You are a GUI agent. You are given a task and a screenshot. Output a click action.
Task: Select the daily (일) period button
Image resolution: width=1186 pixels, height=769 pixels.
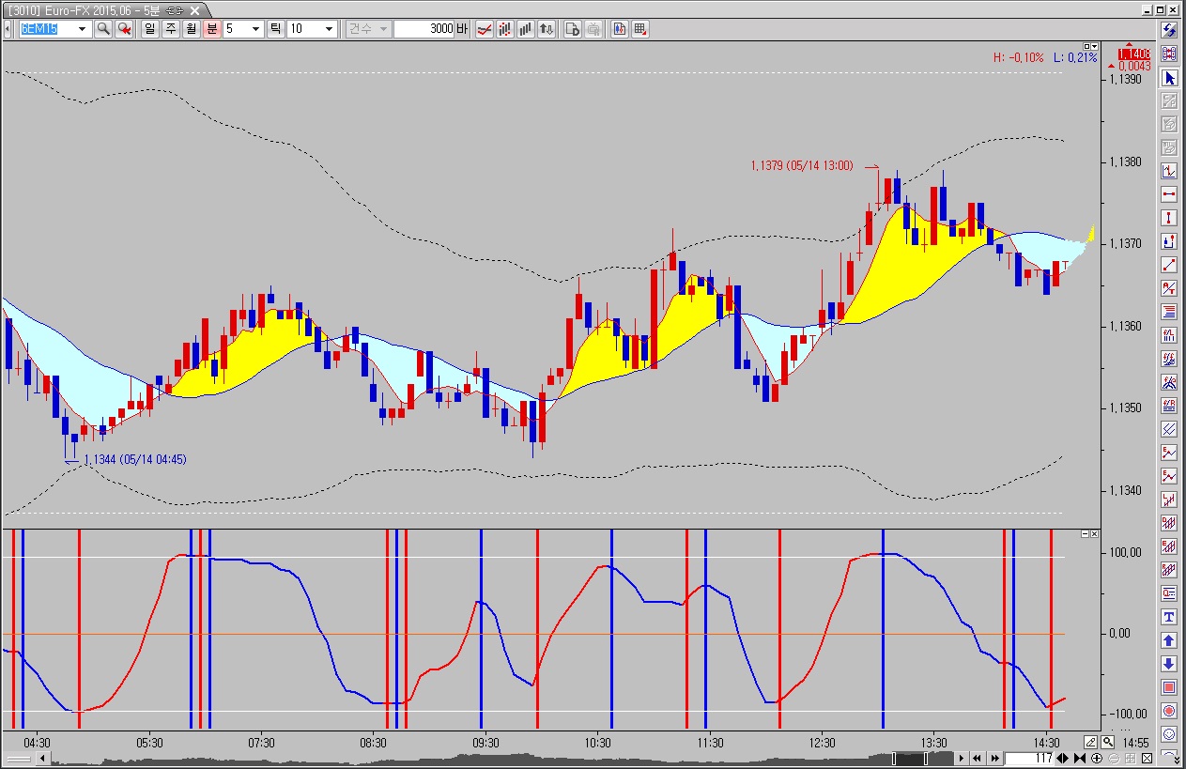pyautogui.click(x=150, y=29)
